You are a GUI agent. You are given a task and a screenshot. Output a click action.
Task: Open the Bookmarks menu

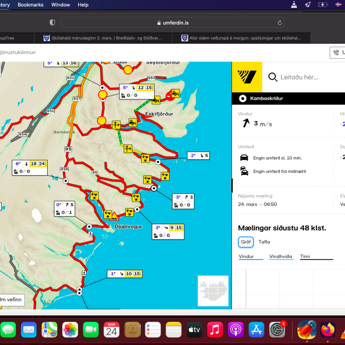click(x=31, y=5)
